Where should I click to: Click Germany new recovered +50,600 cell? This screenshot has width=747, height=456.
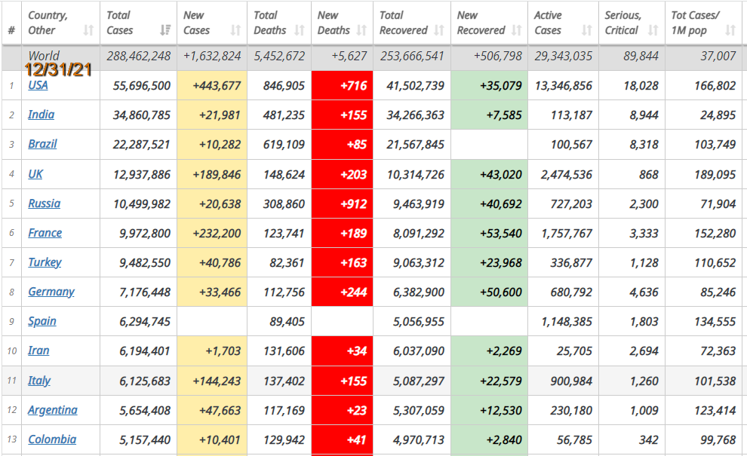[x=489, y=292]
